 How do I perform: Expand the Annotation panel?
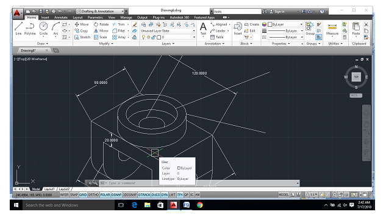215,44
